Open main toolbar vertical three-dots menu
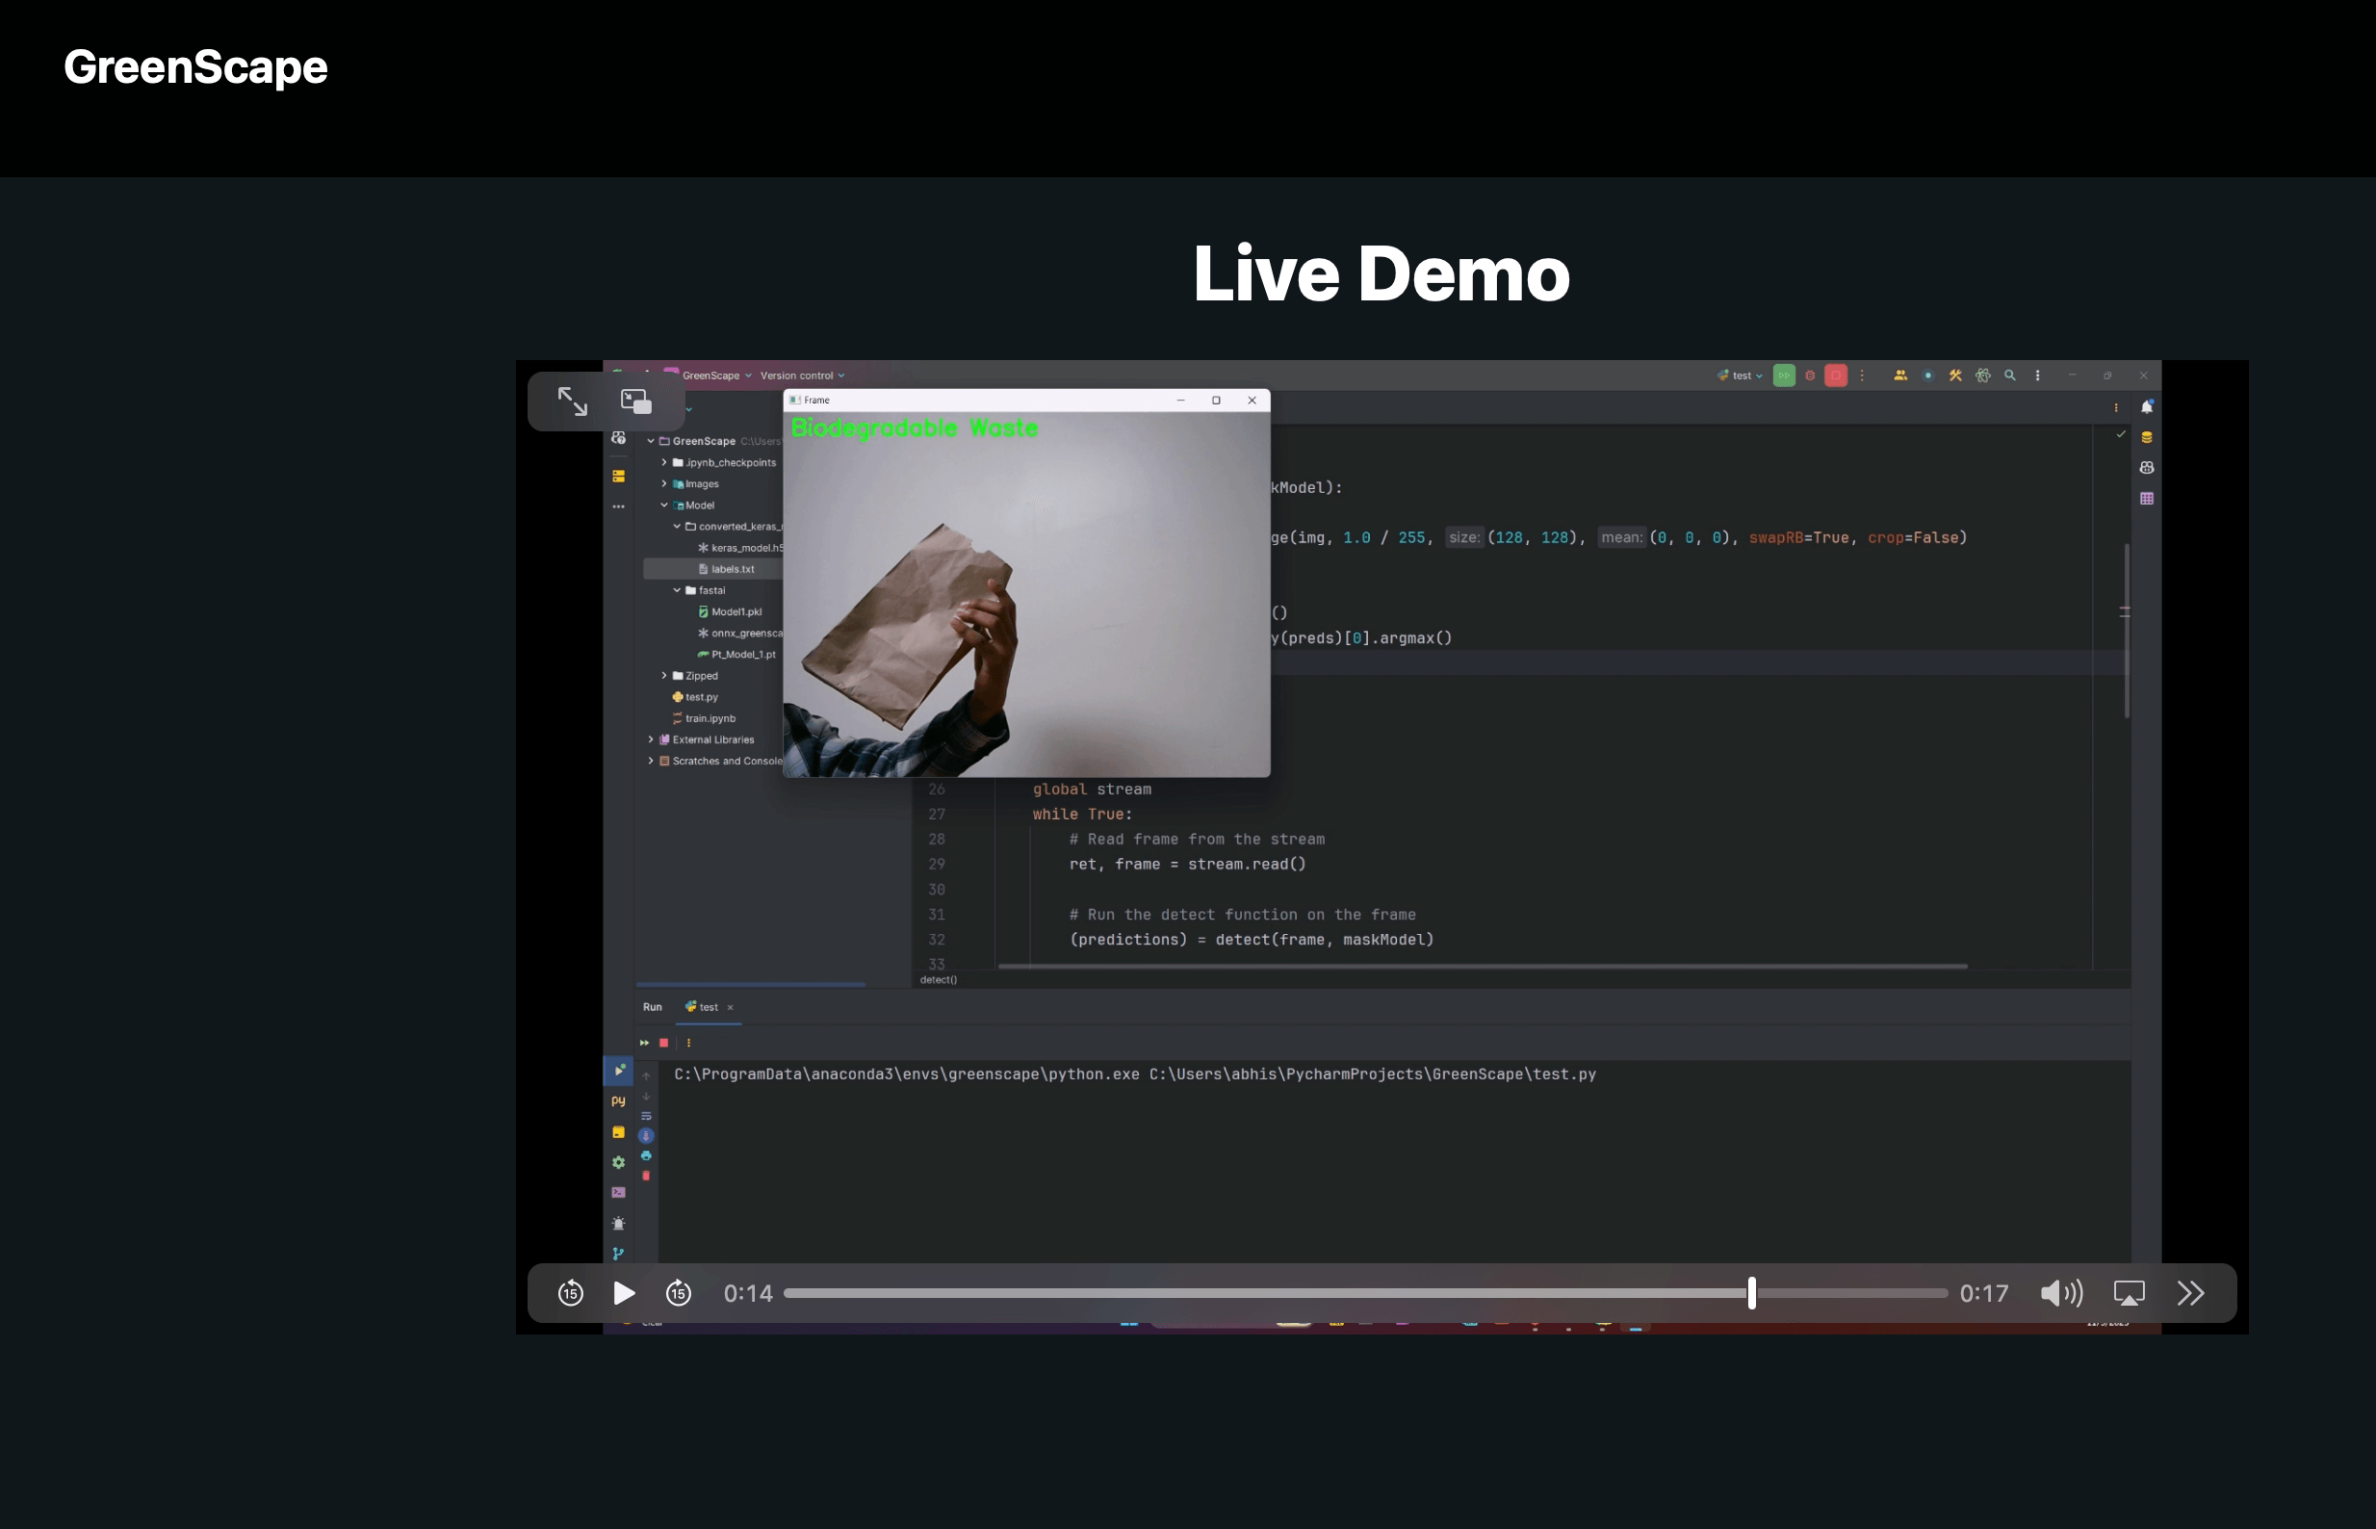 point(2037,376)
